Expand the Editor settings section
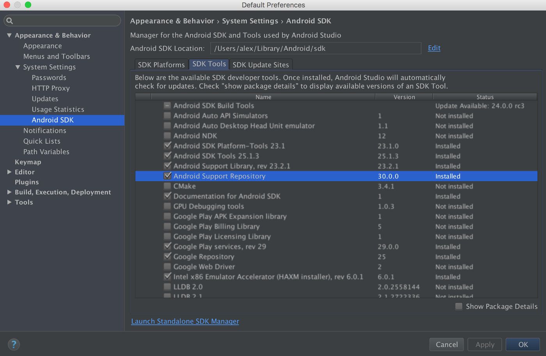The height and width of the screenshot is (356, 546). coord(10,172)
